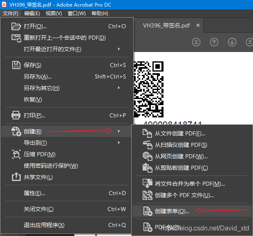Click the Create (创建) icon
The image size is (253, 236).
coord(16,131)
